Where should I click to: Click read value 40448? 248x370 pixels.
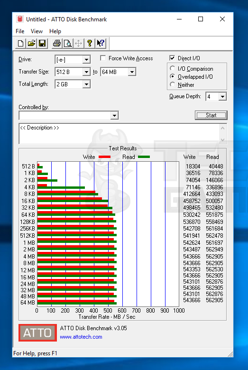[216, 166]
